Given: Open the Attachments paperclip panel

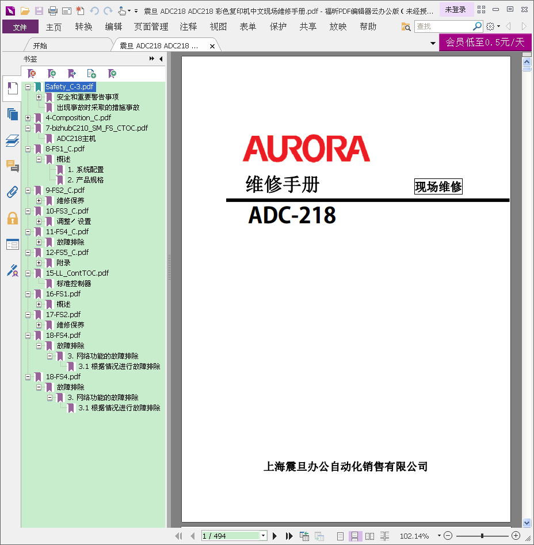Looking at the screenshot, I should click(13, 192).
